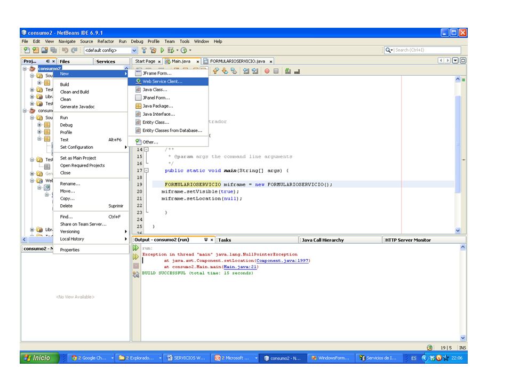Click the Open Project toolbar icon
Screen dimensions: 512x384
click(45, 50)
